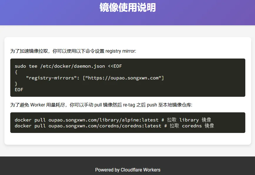Click the final EOF line in code block
255x175 pixels.
pos(19,90)
